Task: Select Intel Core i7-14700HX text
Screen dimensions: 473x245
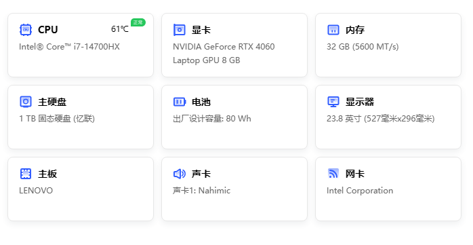Action: pyautogui.click(x=69, y=47)
